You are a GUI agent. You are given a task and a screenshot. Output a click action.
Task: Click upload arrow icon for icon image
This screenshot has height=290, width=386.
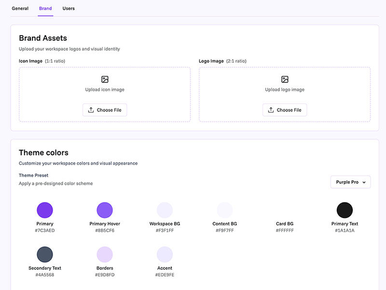pyautogui.click(x=91, y=110)
